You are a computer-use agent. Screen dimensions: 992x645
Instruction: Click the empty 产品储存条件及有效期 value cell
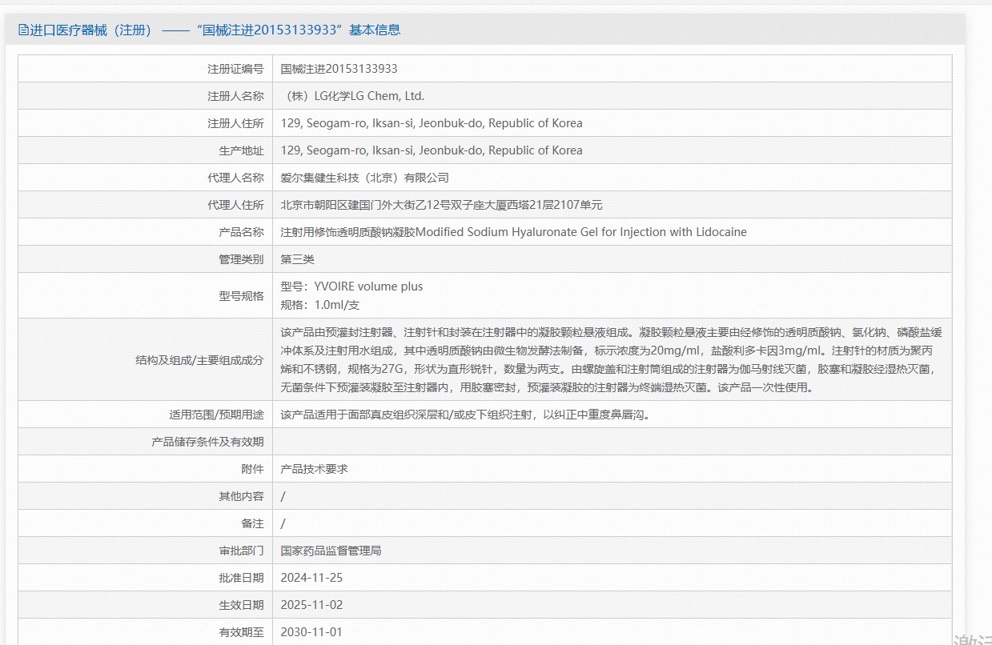tap(611, 442)
